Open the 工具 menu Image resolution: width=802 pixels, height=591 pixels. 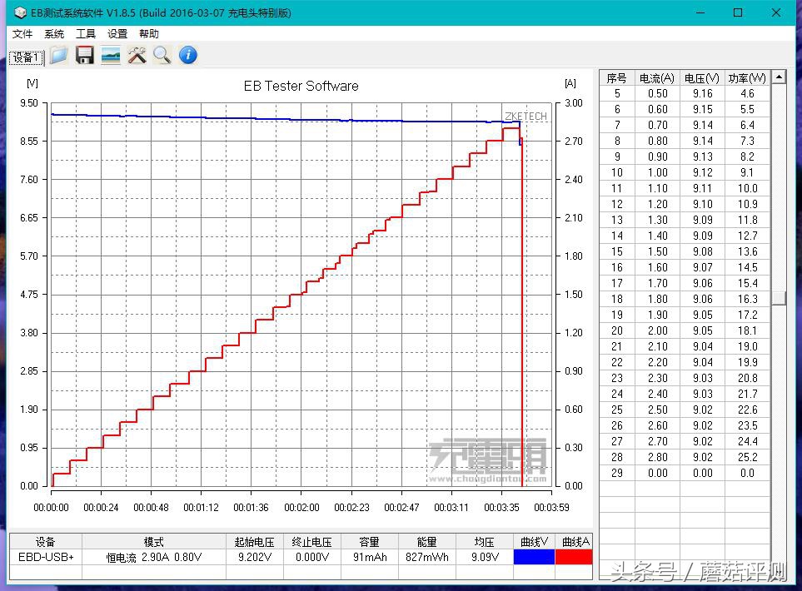[86, 34]
